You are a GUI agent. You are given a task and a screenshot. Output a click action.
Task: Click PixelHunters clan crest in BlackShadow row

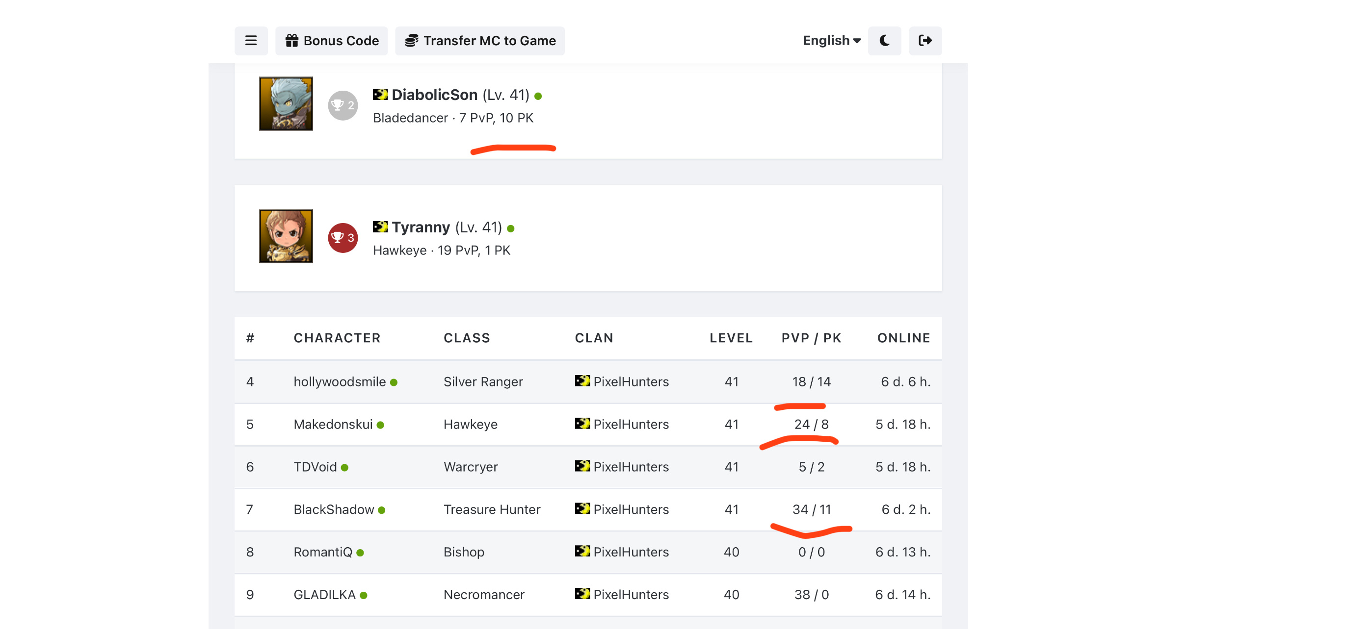(581, 508)
